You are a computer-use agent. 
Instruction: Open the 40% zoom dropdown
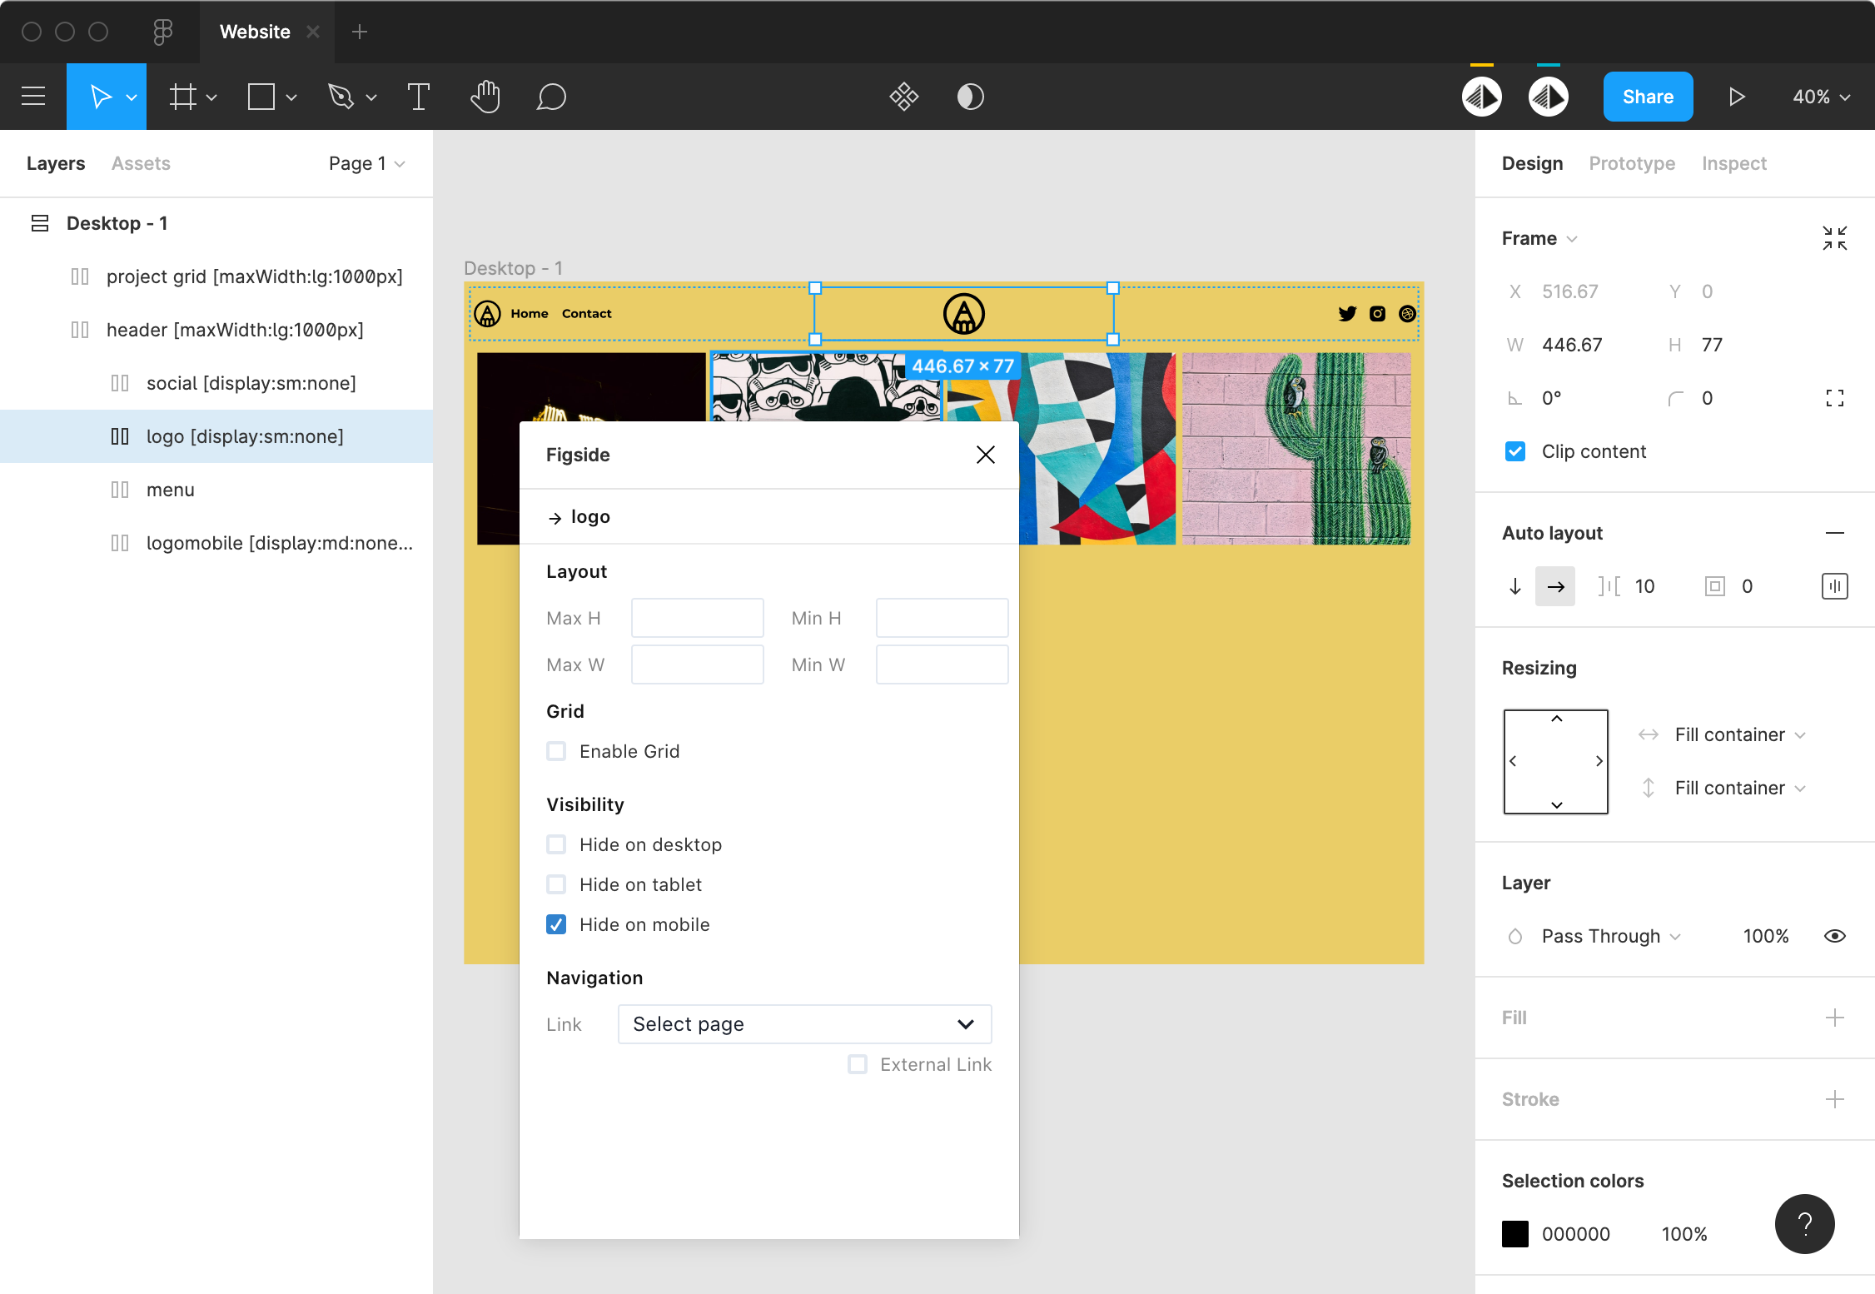click(x=1822, y=97)
